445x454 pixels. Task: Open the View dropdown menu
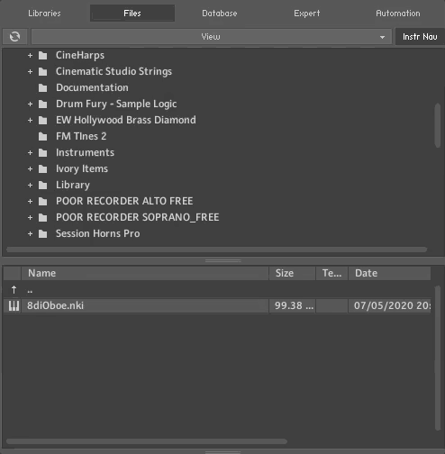tap(212, 37)
